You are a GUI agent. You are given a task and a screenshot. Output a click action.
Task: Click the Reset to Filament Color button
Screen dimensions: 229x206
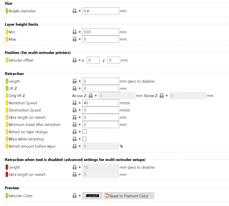(129, 196)
